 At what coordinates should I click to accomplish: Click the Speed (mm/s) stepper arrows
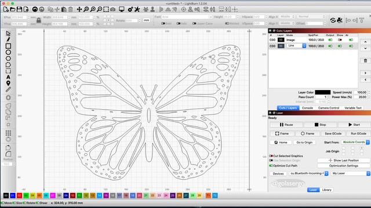[369, 92]
